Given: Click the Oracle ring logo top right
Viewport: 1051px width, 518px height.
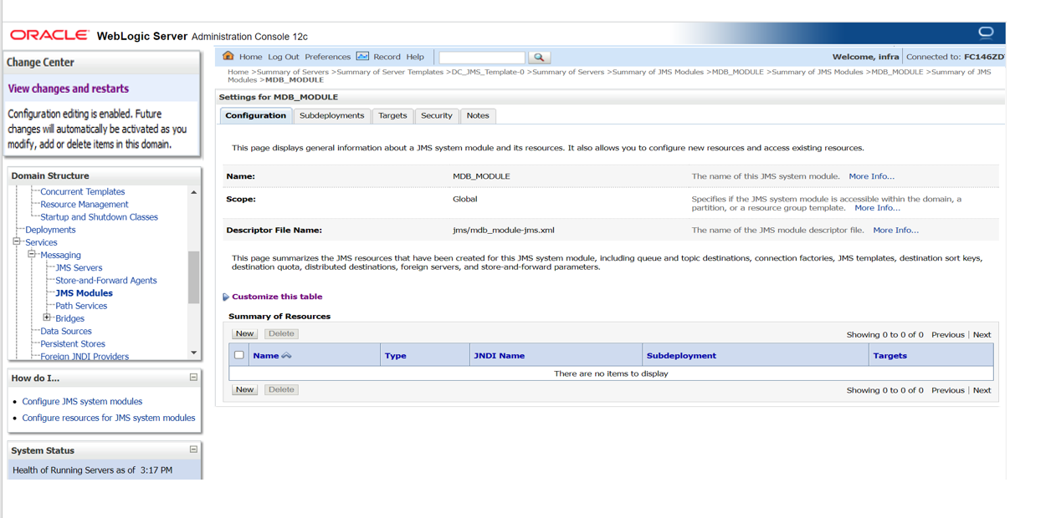Looking at the screenshot, I should coord(986,33).
